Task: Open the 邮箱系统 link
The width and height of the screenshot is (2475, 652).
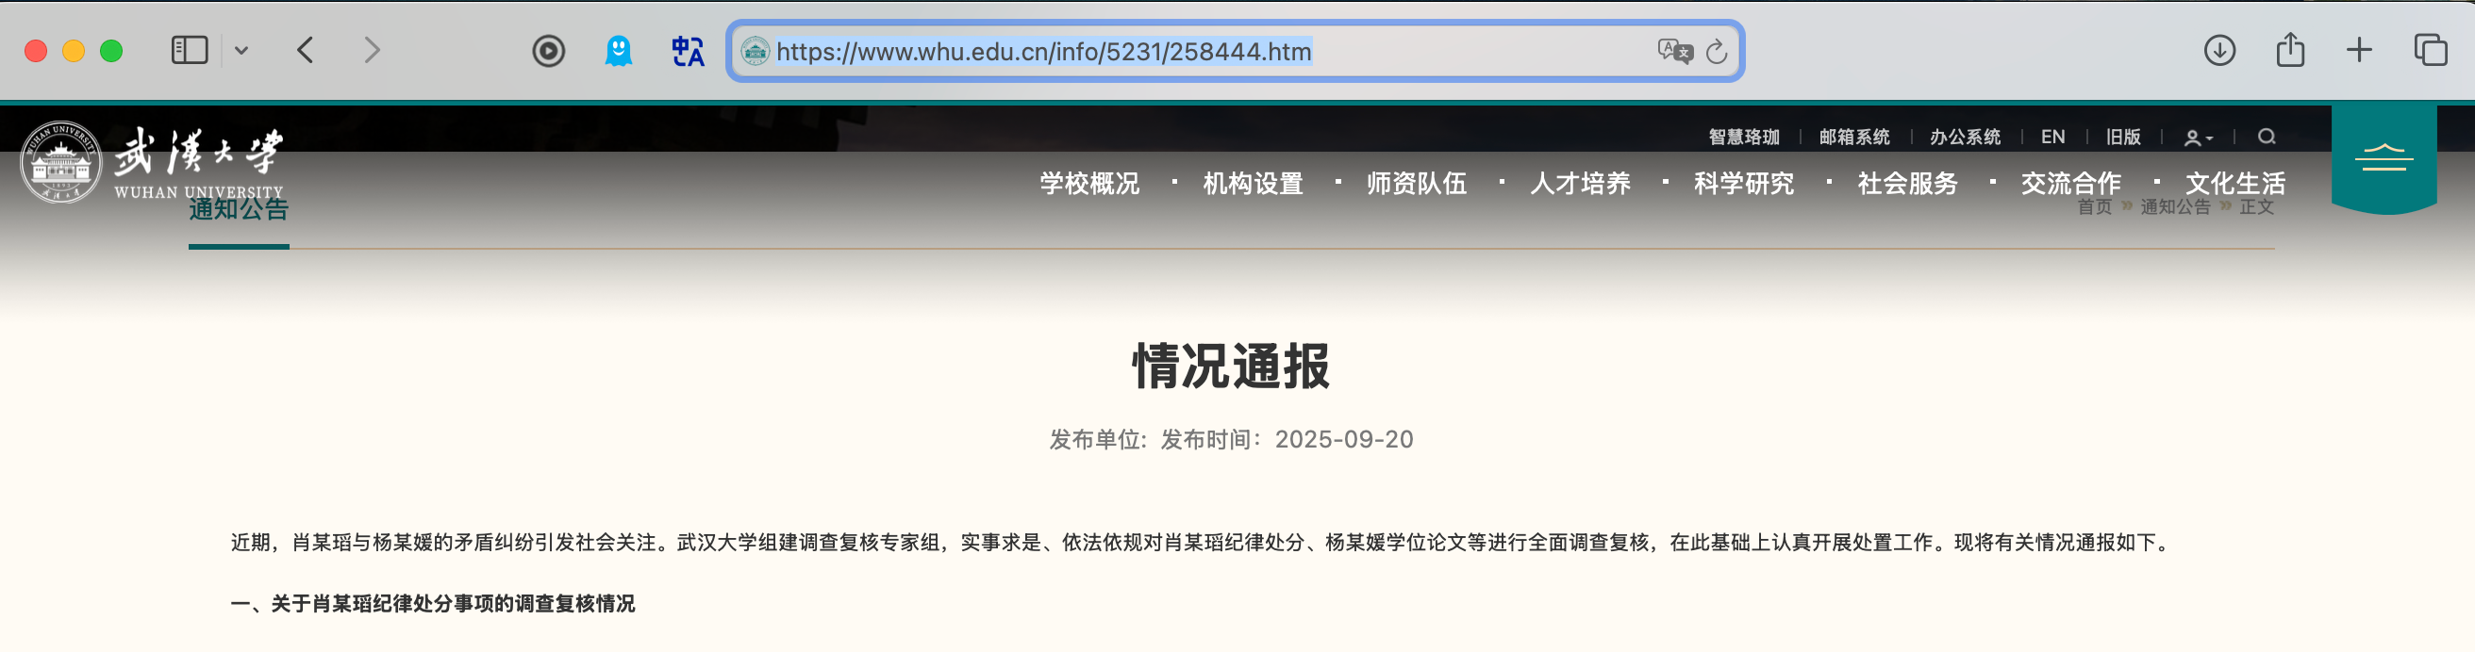Action: (1854, 137)
